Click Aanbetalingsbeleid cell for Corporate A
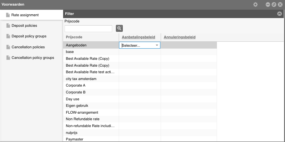The image size is (285, 142). pyautogui.click(x=140, y=86)
